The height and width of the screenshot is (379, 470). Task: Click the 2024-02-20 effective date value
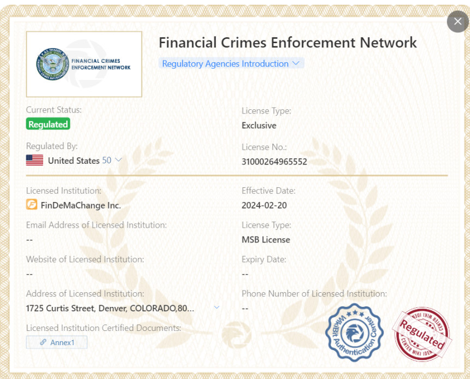coord(264,205)
